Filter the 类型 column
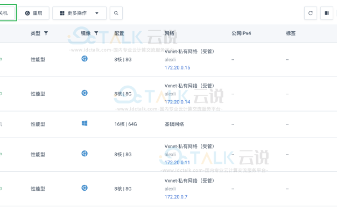 46,33
